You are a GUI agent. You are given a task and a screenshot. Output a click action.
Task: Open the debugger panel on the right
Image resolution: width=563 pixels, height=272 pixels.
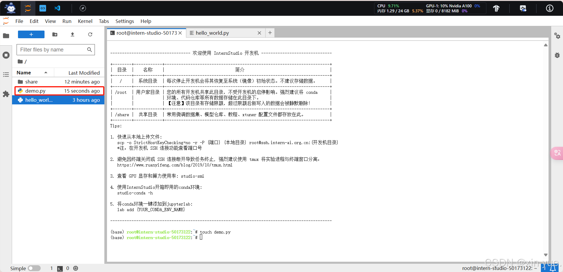click(x=557, y=55)
